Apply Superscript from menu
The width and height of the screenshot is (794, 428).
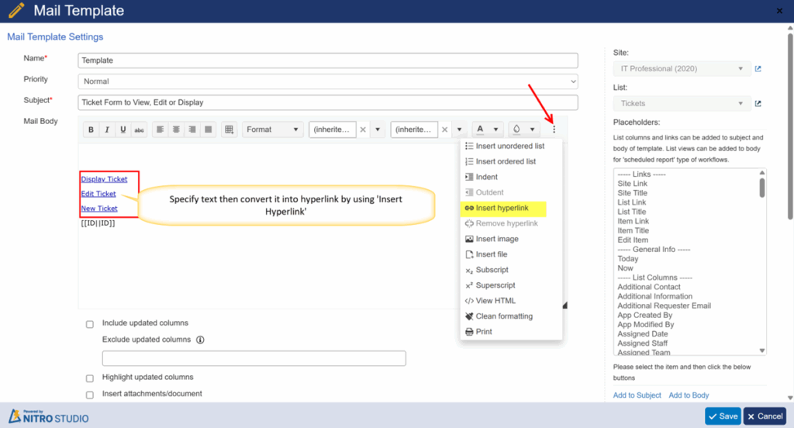click(511, 285)
